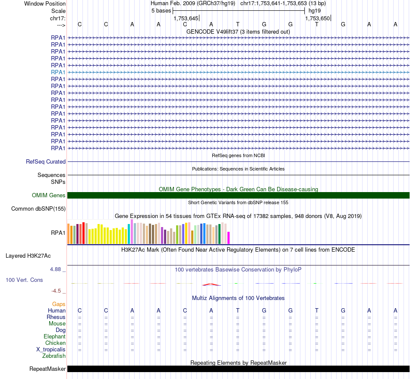Click the bright red bar in GTEx chart

(84, 233)
